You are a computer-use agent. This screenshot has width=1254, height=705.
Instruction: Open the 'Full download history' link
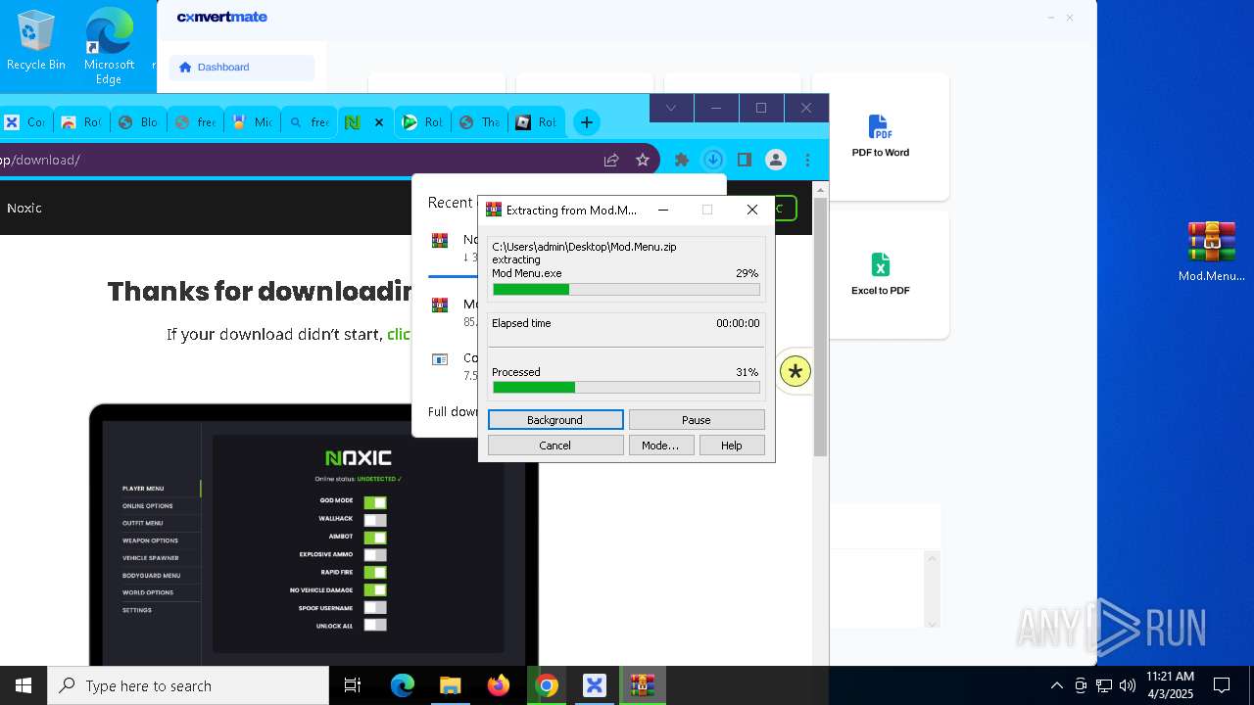coord(453,411)
